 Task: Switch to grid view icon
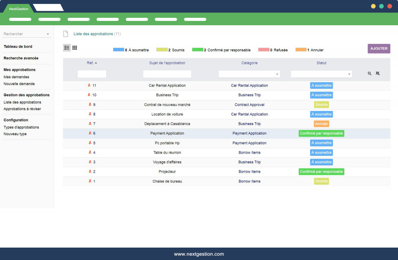pos(75,48)
